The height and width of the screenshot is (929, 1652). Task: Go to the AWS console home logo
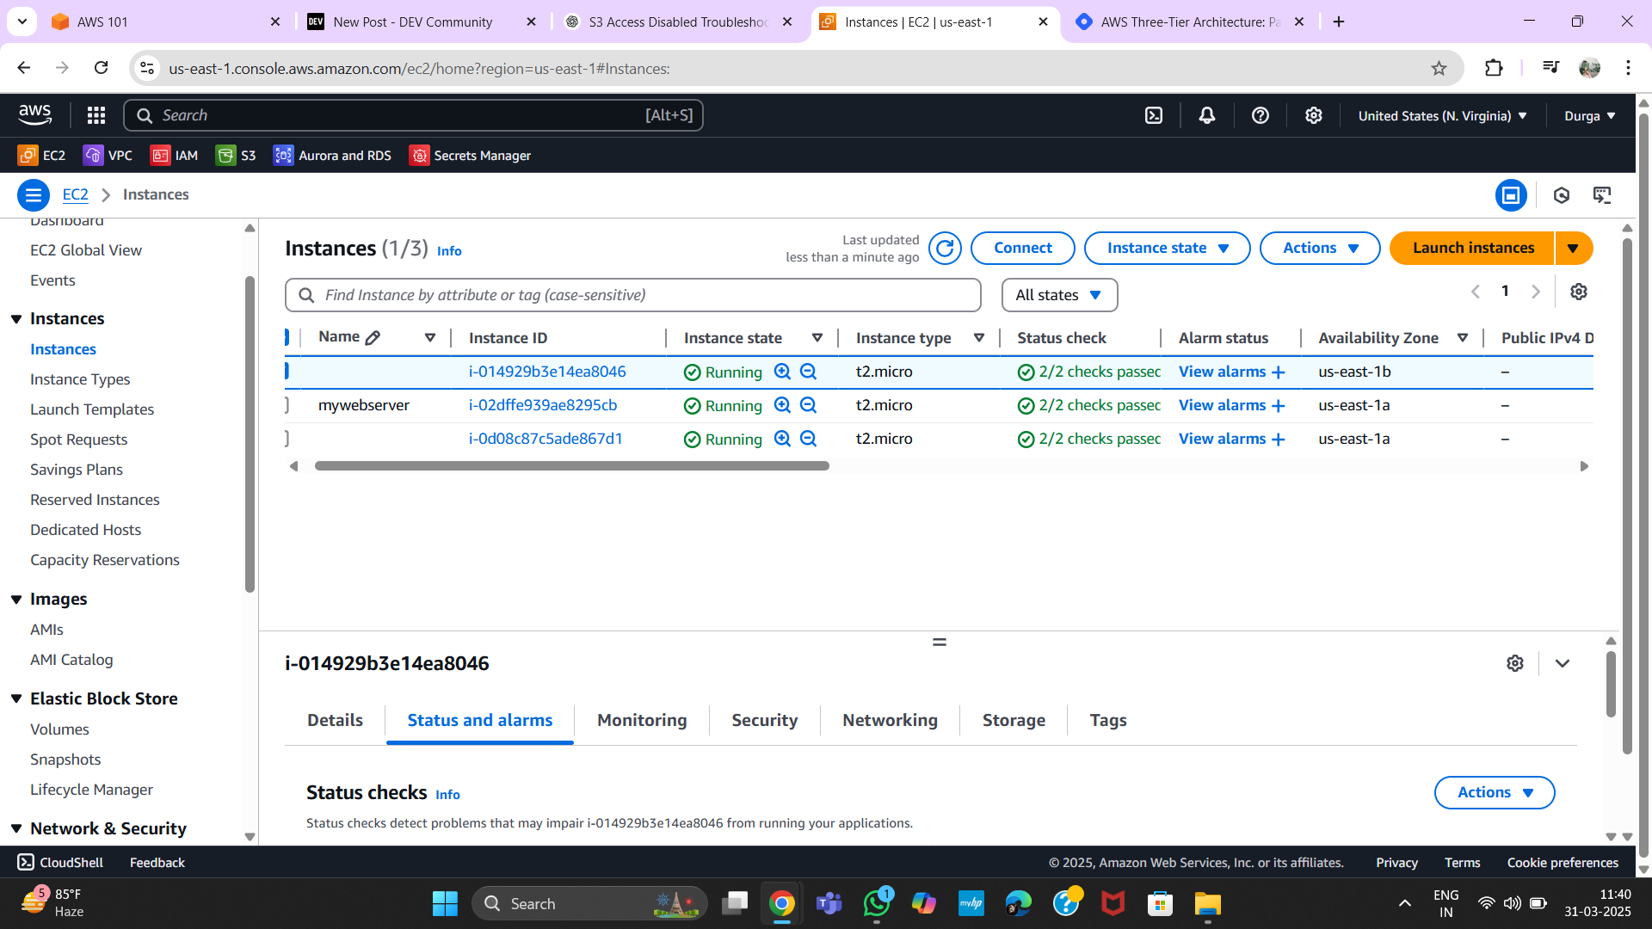(35, 114)
